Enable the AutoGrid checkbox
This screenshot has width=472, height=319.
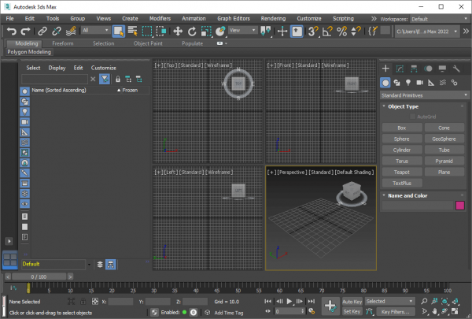tap(413, 117)
